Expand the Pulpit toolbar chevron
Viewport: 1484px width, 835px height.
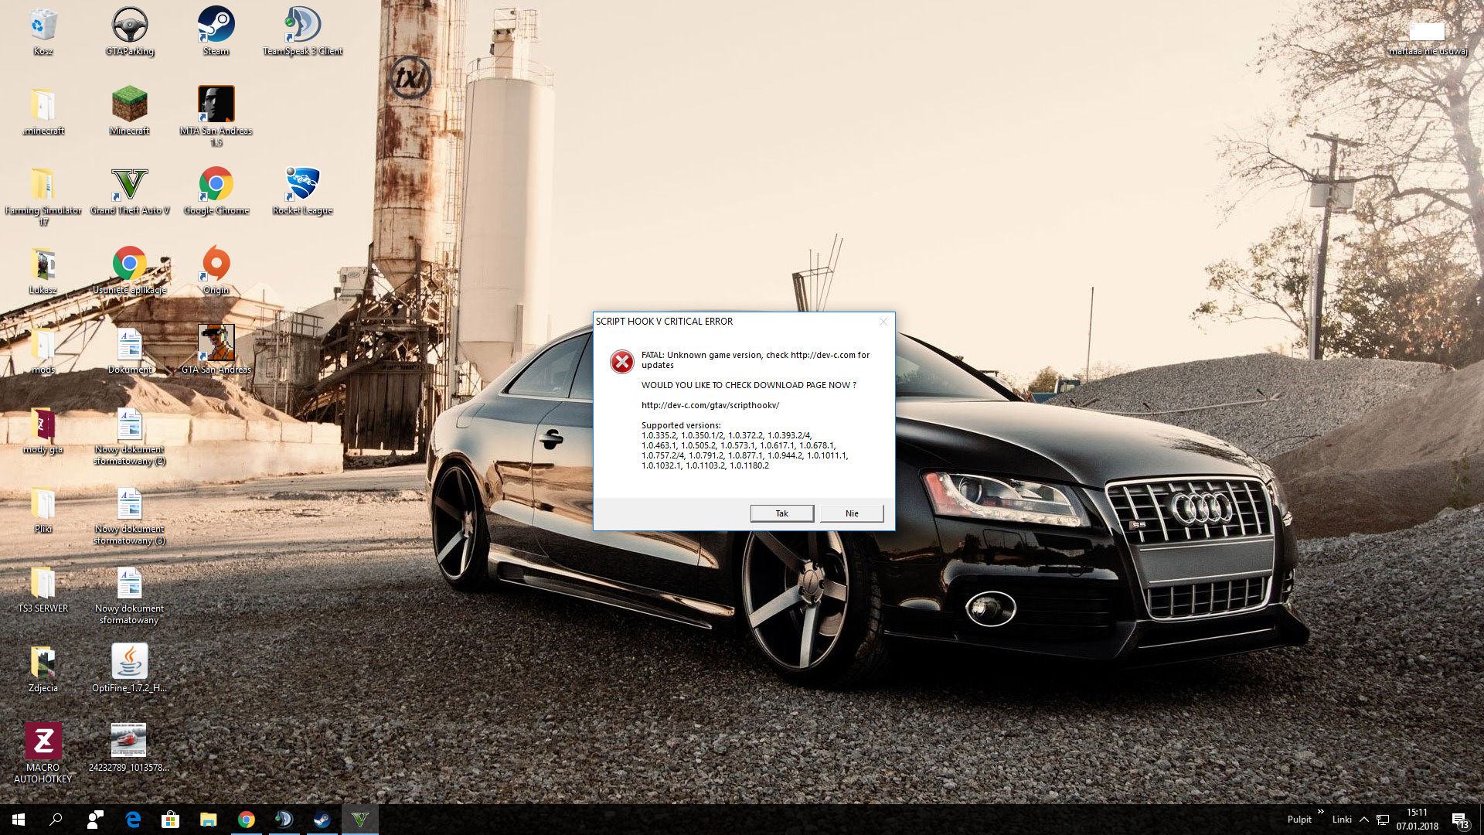point(1321,812)
